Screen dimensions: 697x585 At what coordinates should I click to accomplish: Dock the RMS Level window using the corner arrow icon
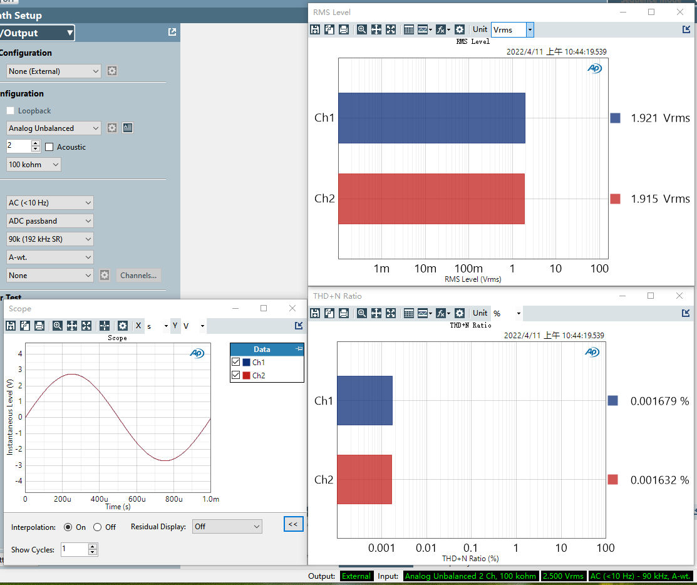pyautogui.click(x=686, y=29)
